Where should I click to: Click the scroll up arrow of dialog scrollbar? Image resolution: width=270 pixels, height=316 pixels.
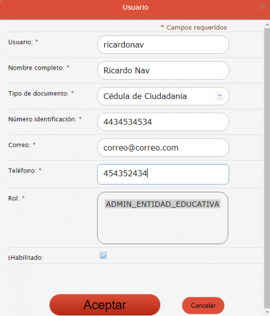(x=267, y=24)
